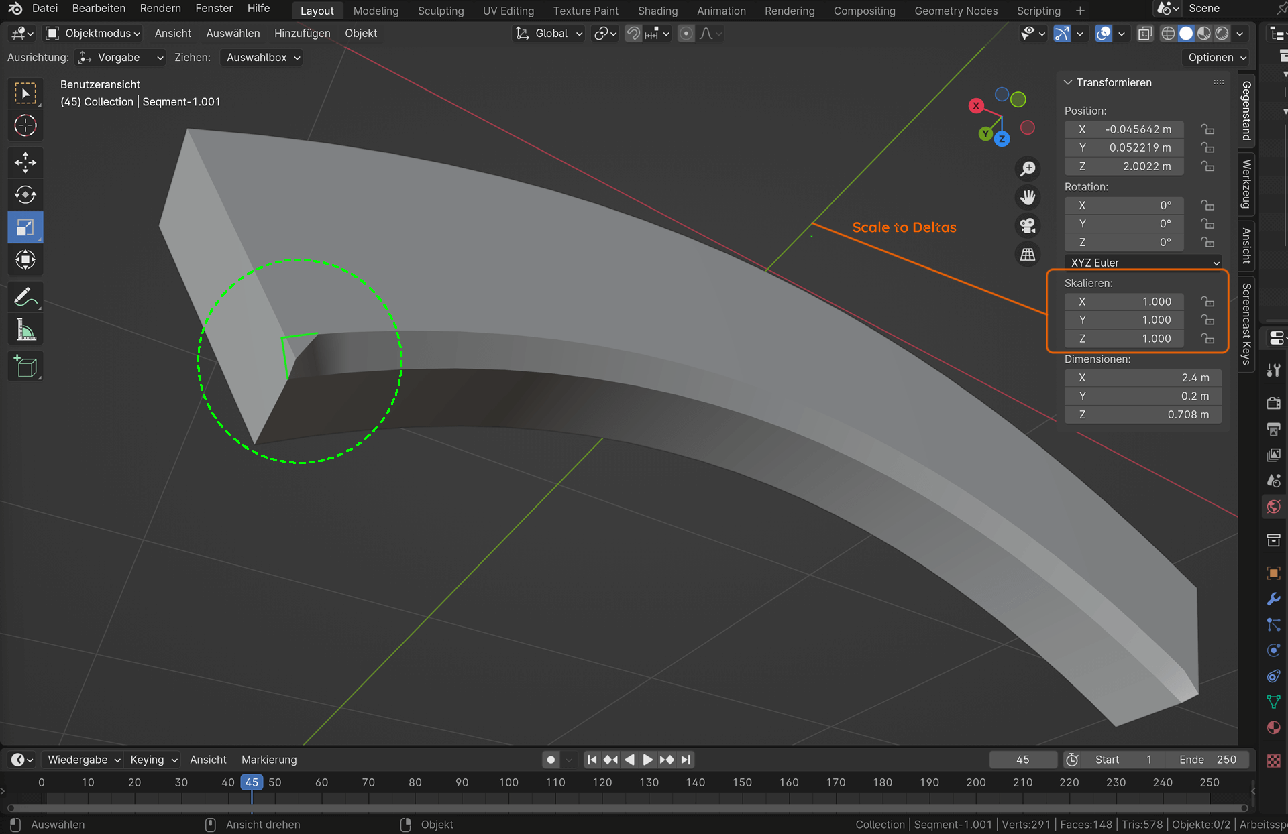The width and height of the screenshot is (1288, 834).
Task: Activate the Transform tool
Action: 25,260
